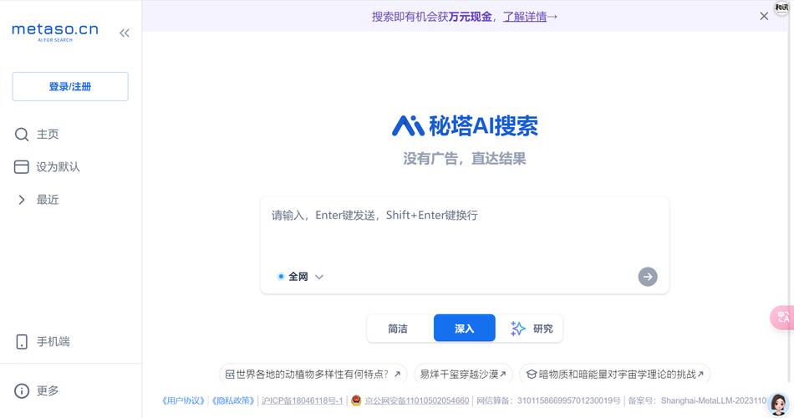The width and height of the screenshot is (794, 418).
Task: Switch to 深入 mode
Action: 465,328
